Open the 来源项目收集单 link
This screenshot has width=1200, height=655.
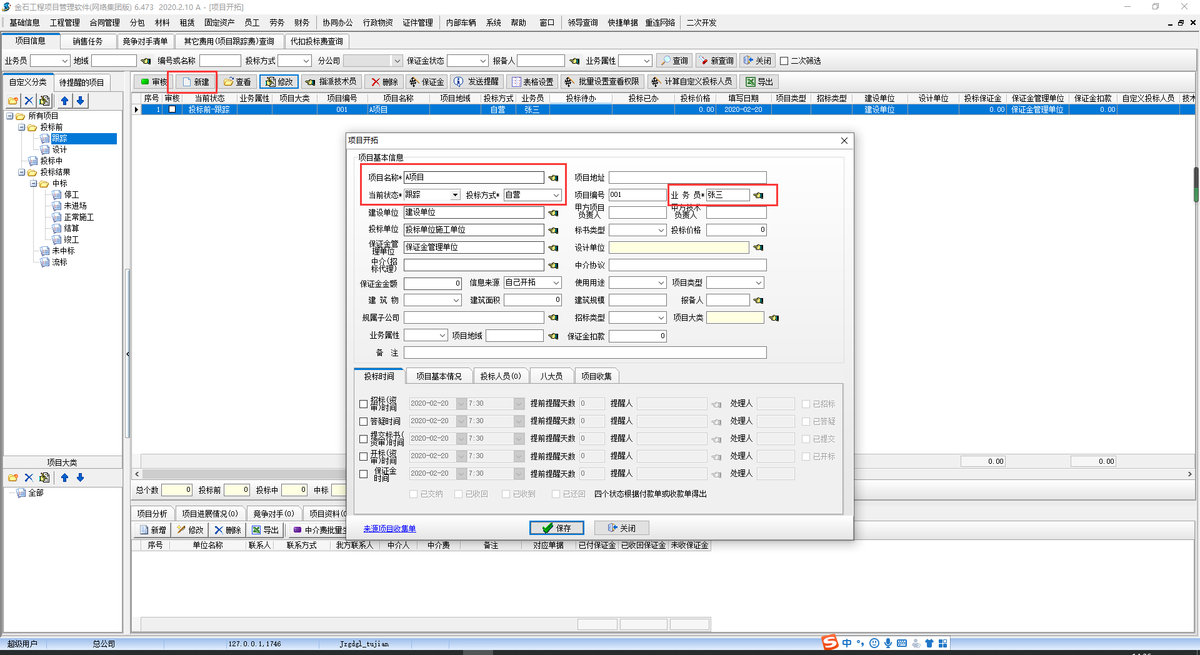point(389,529)
